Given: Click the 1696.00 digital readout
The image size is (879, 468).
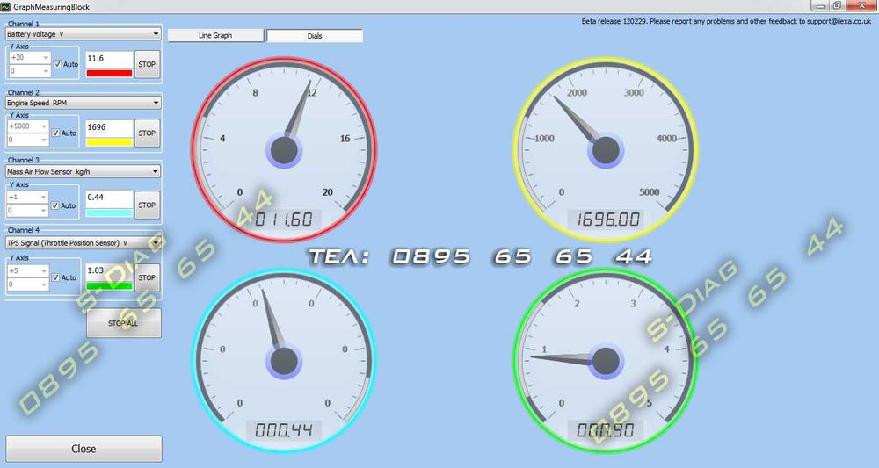Looking at the screenshot, I should [x=606, y=219].
